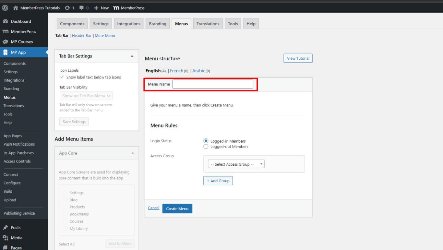Switch to the Branding tab
Image resolution: width=443 pixels, height=250 pixels.
(158, 24)
